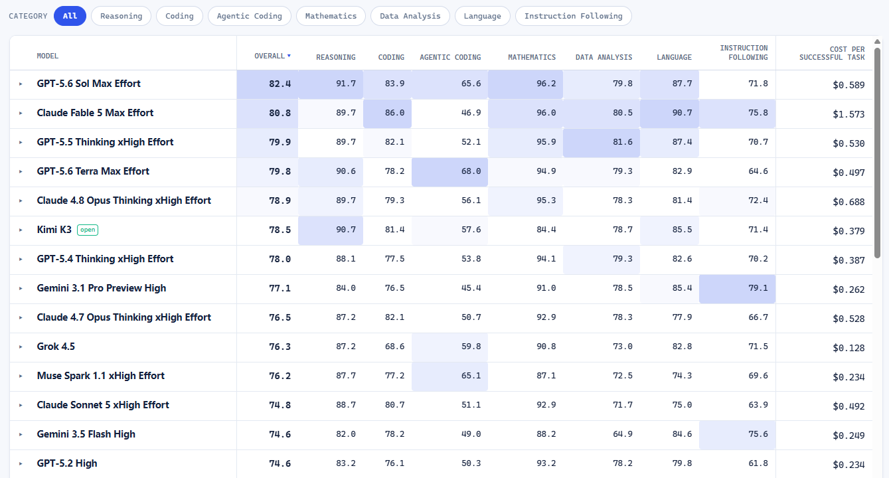This screenshot has height=478, width=889.
Task: Expand the GPT-5.5 Thinking xHigh Effort row
Action: click(x=21, y=142)
